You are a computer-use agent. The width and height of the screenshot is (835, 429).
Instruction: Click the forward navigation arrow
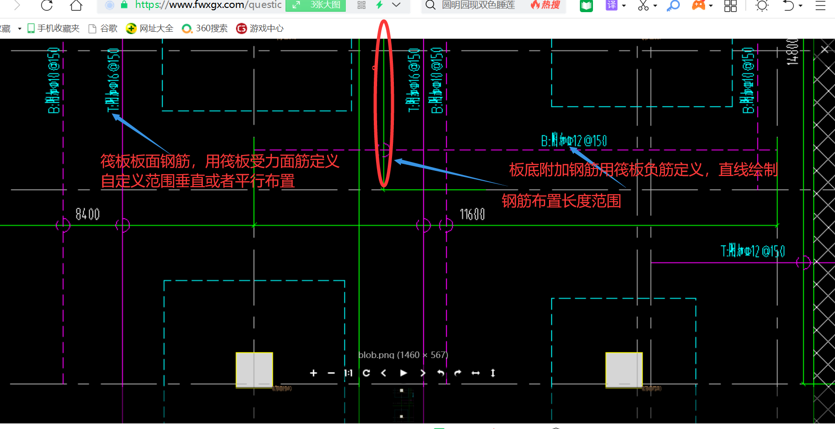(17, 5)
